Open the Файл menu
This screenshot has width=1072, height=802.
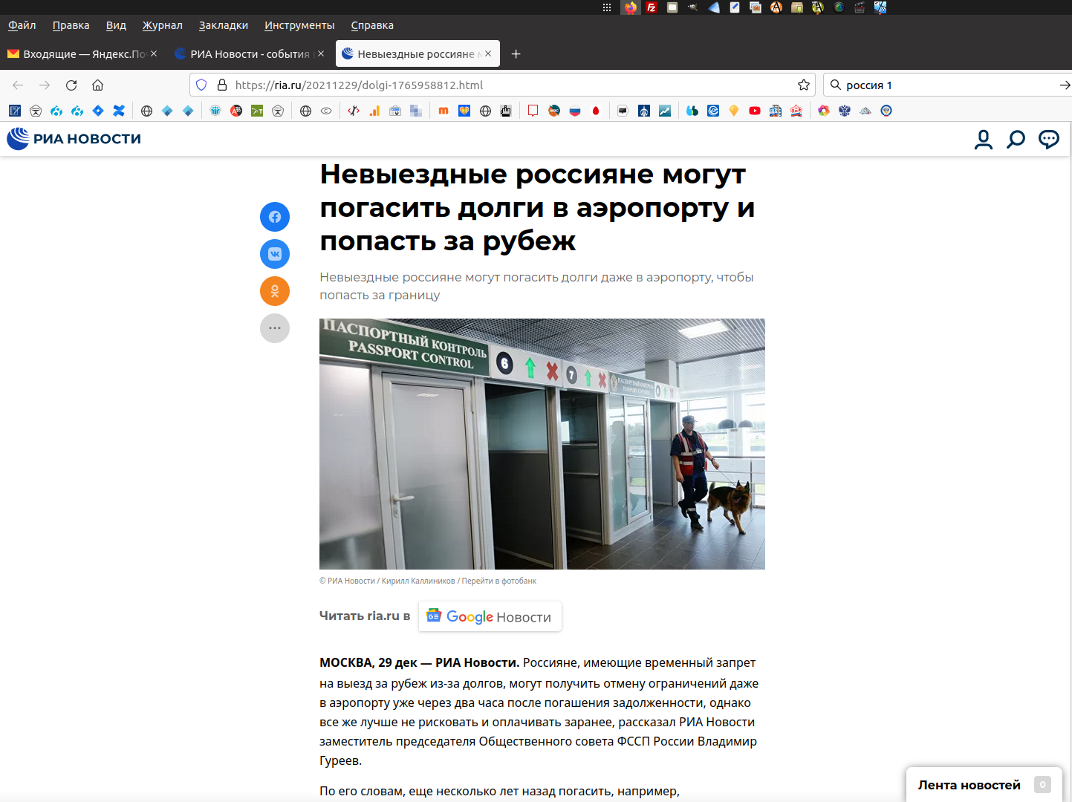(22, 25)
